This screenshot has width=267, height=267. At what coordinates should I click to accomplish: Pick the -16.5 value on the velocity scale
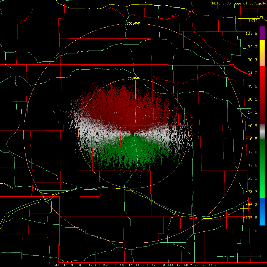(x=251, y=139)
